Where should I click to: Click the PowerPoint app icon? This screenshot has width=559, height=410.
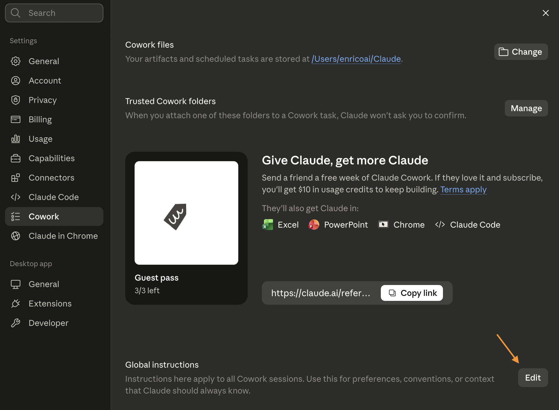pos(314,225)
